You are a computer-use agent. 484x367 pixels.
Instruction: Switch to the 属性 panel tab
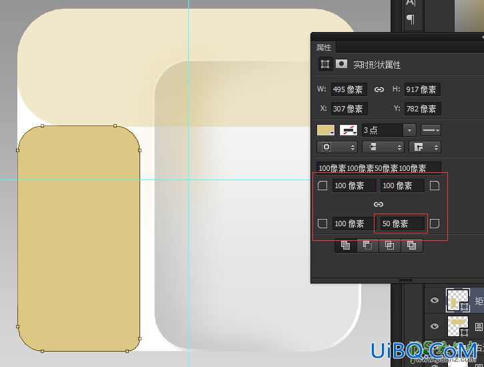click(x=324, y=47)
